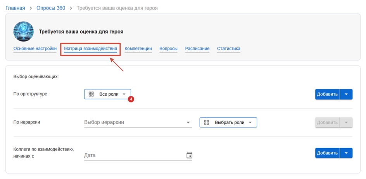Click grid icon in 'Выбрать роли' selector
The image size is (366, 179).
pos(207,122)
